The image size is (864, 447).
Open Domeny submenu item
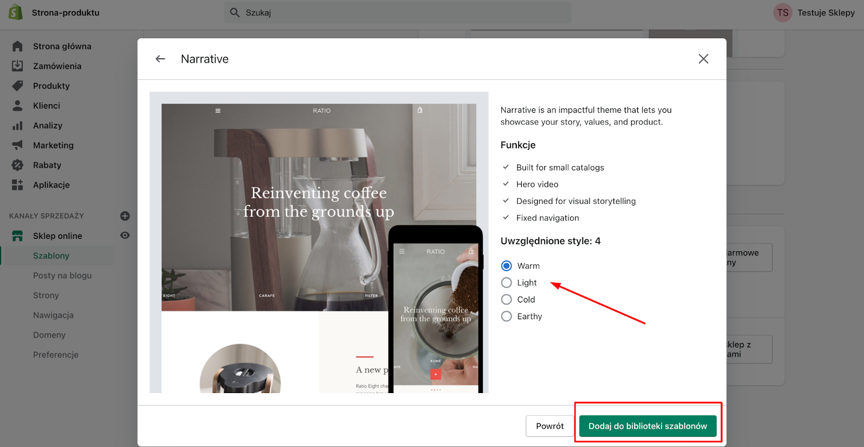(49, 335)
